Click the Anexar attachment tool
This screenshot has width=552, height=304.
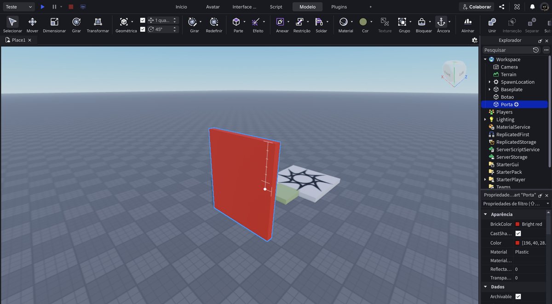click(x=280, y=22)
